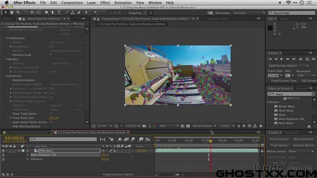The image size is (317, 178).
Task: Select the Puppet Pin tool
Action: [x=95, y=12]
